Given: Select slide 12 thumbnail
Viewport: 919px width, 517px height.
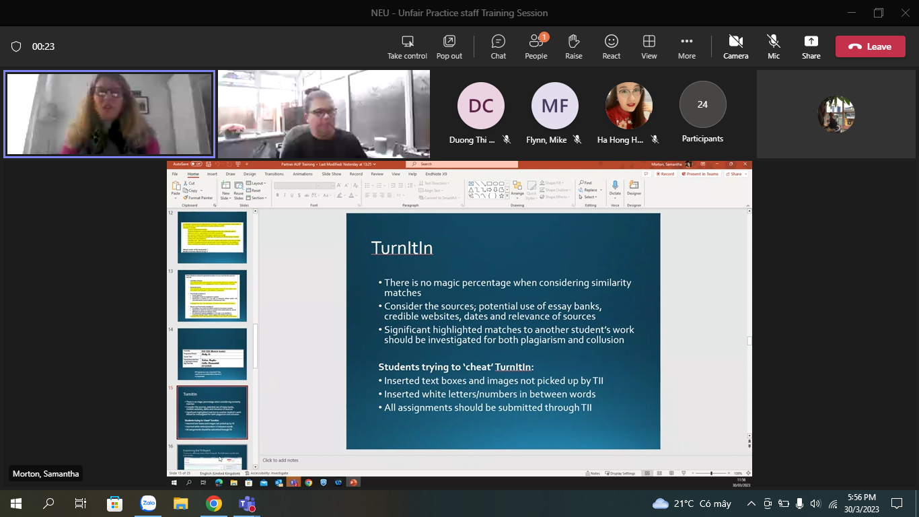Looking at the screenshot, I should pyautogui.click(x=213, y=237).
